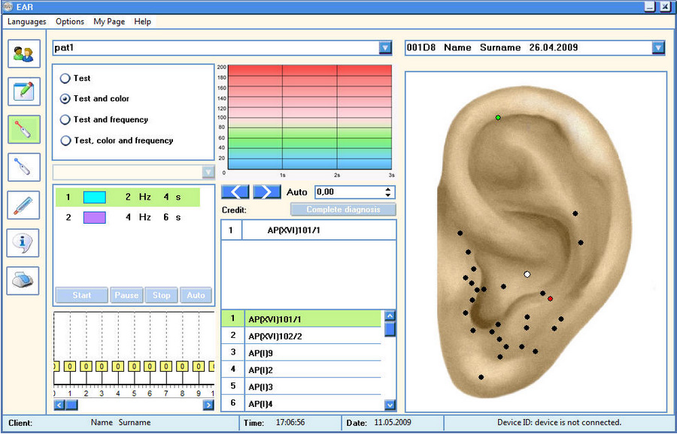Screen dimensions: 677x434
Task: Open the patients icon in the sidebar
Action: point(23,54)
